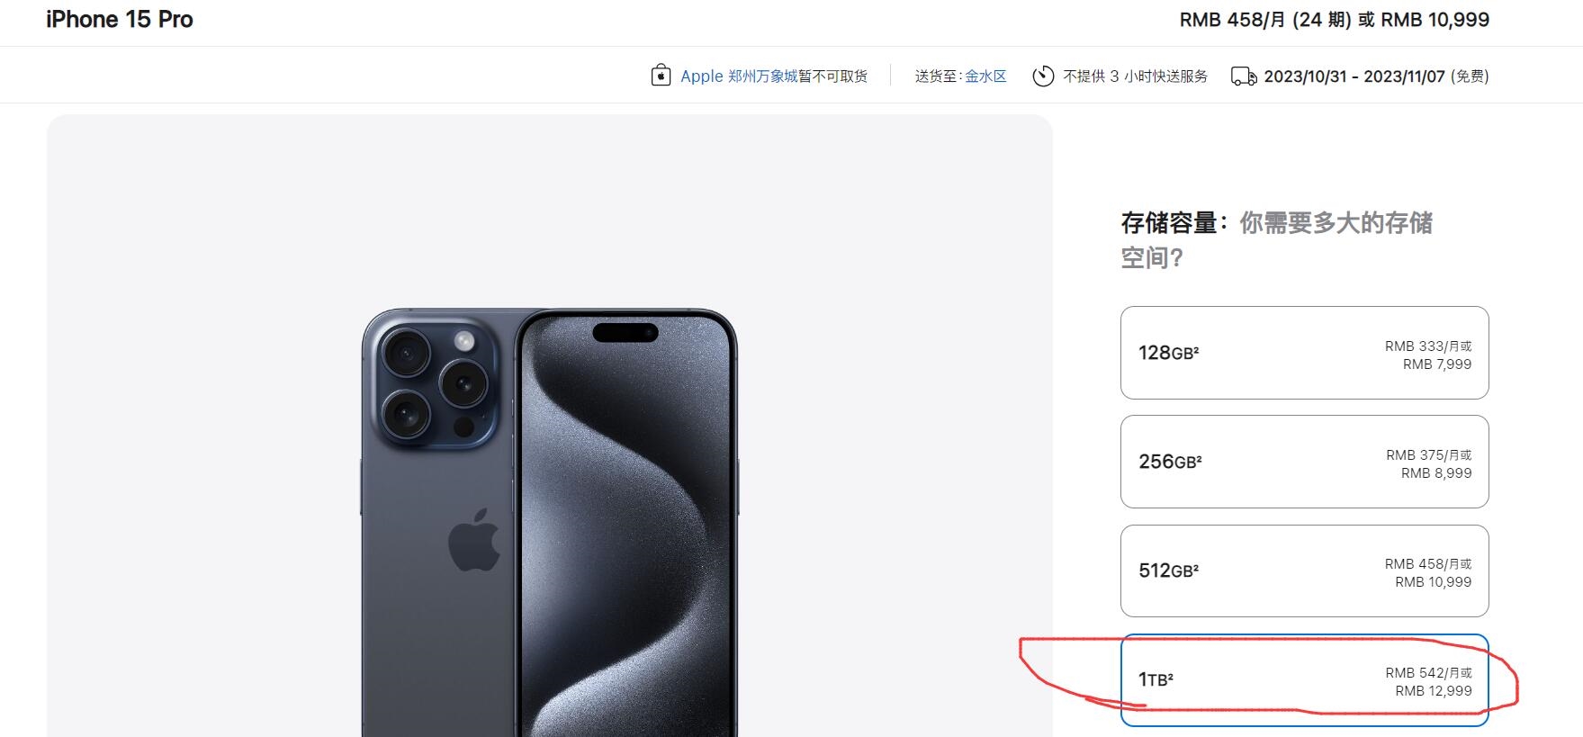The width and height of the screenshot is (1583, 737).
Task: Choose the 256GB storage option
Action: 1305,462
